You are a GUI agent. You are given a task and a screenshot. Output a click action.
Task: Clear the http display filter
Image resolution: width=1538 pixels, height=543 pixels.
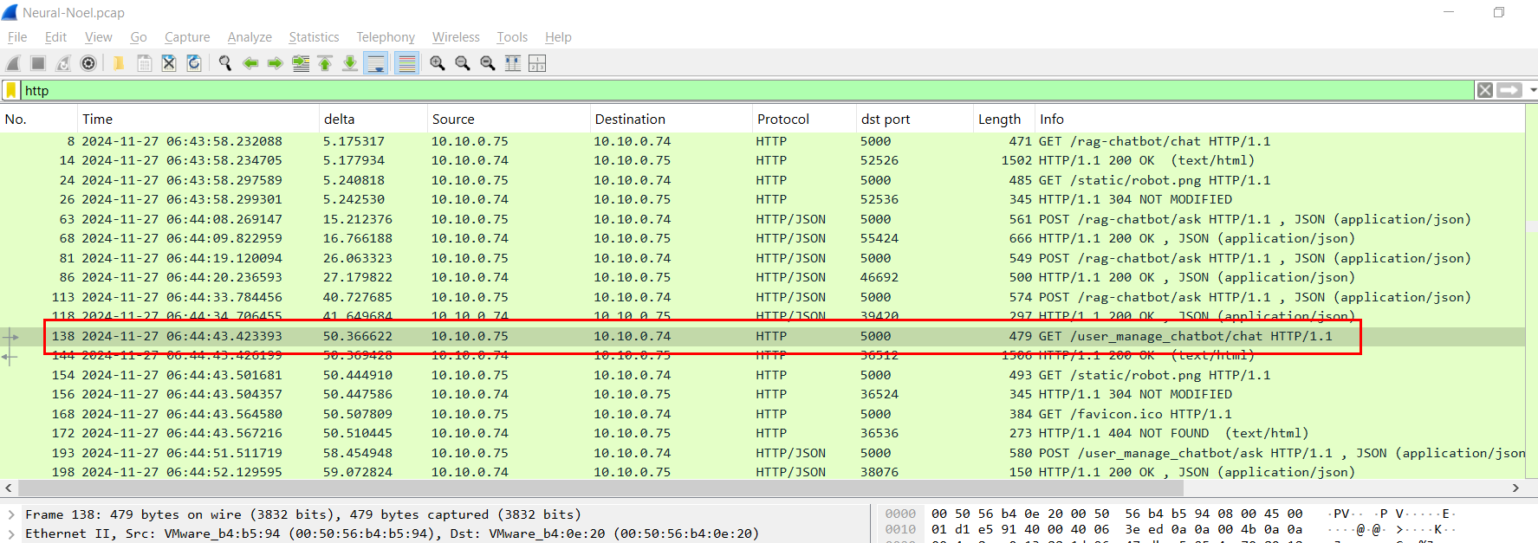(1485, 90)
